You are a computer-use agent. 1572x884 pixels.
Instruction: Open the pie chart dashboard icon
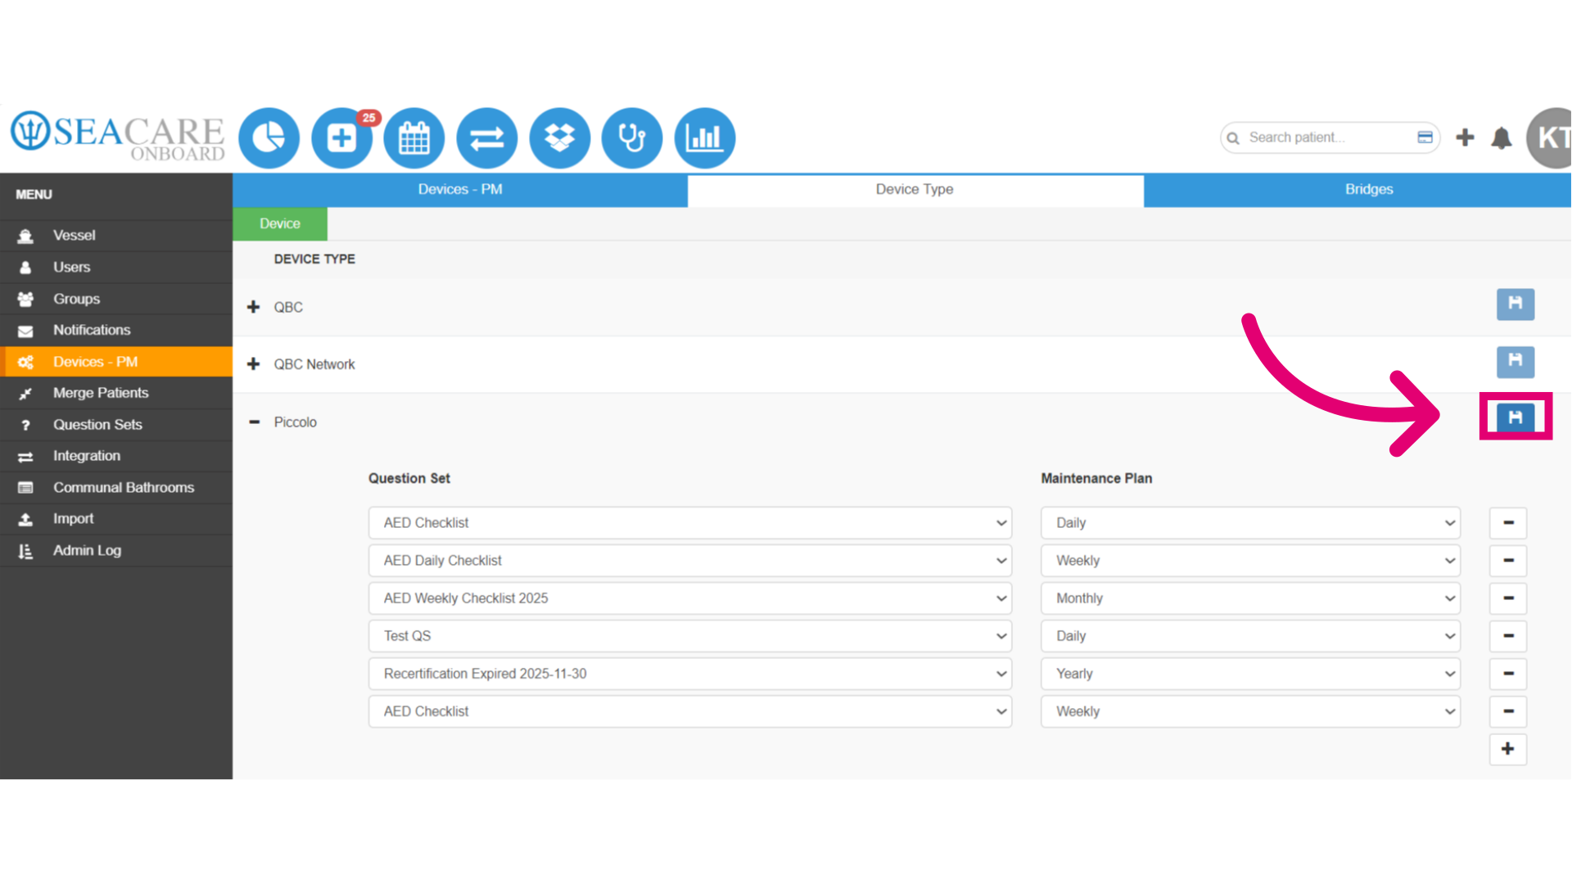(269, 138)
